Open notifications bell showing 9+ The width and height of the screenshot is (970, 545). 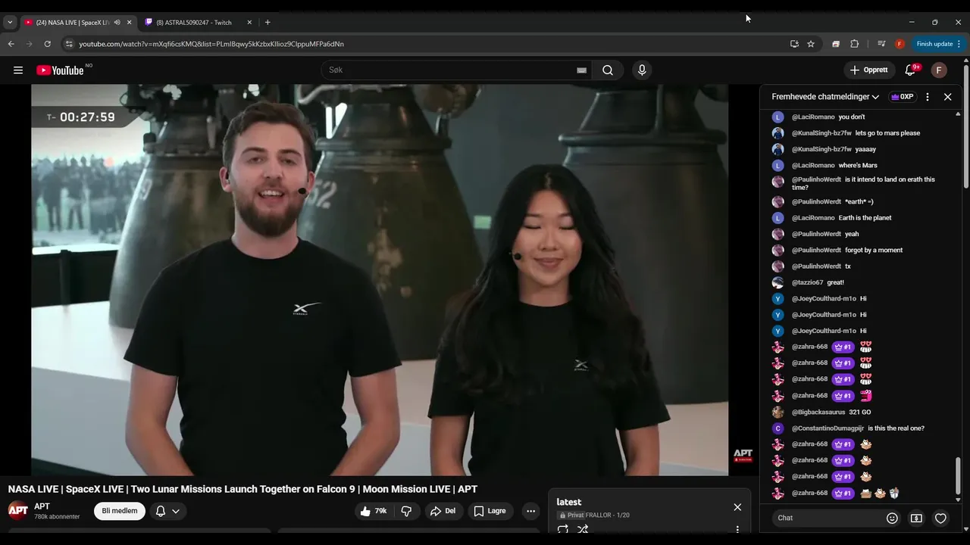coord(910,70)
